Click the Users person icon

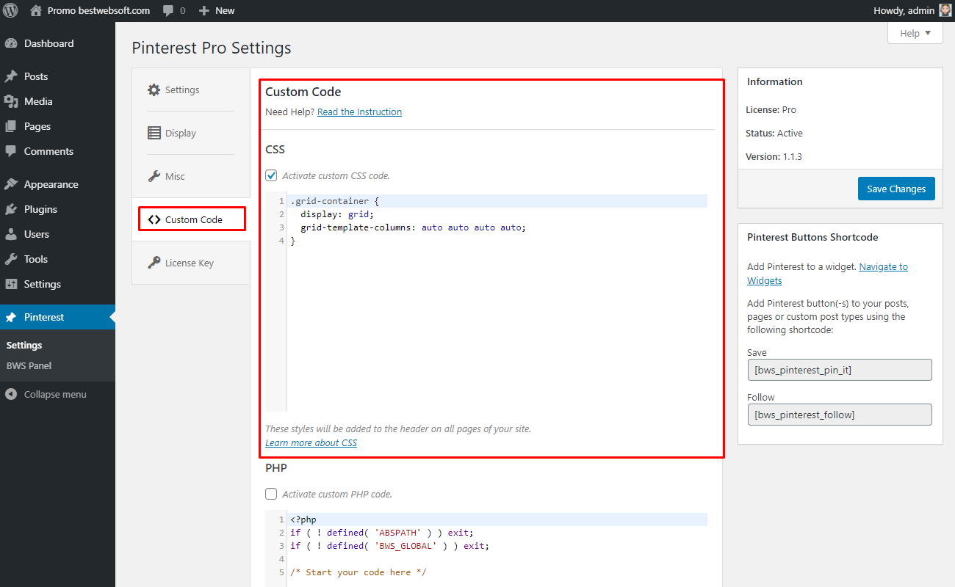pos(11,234)
